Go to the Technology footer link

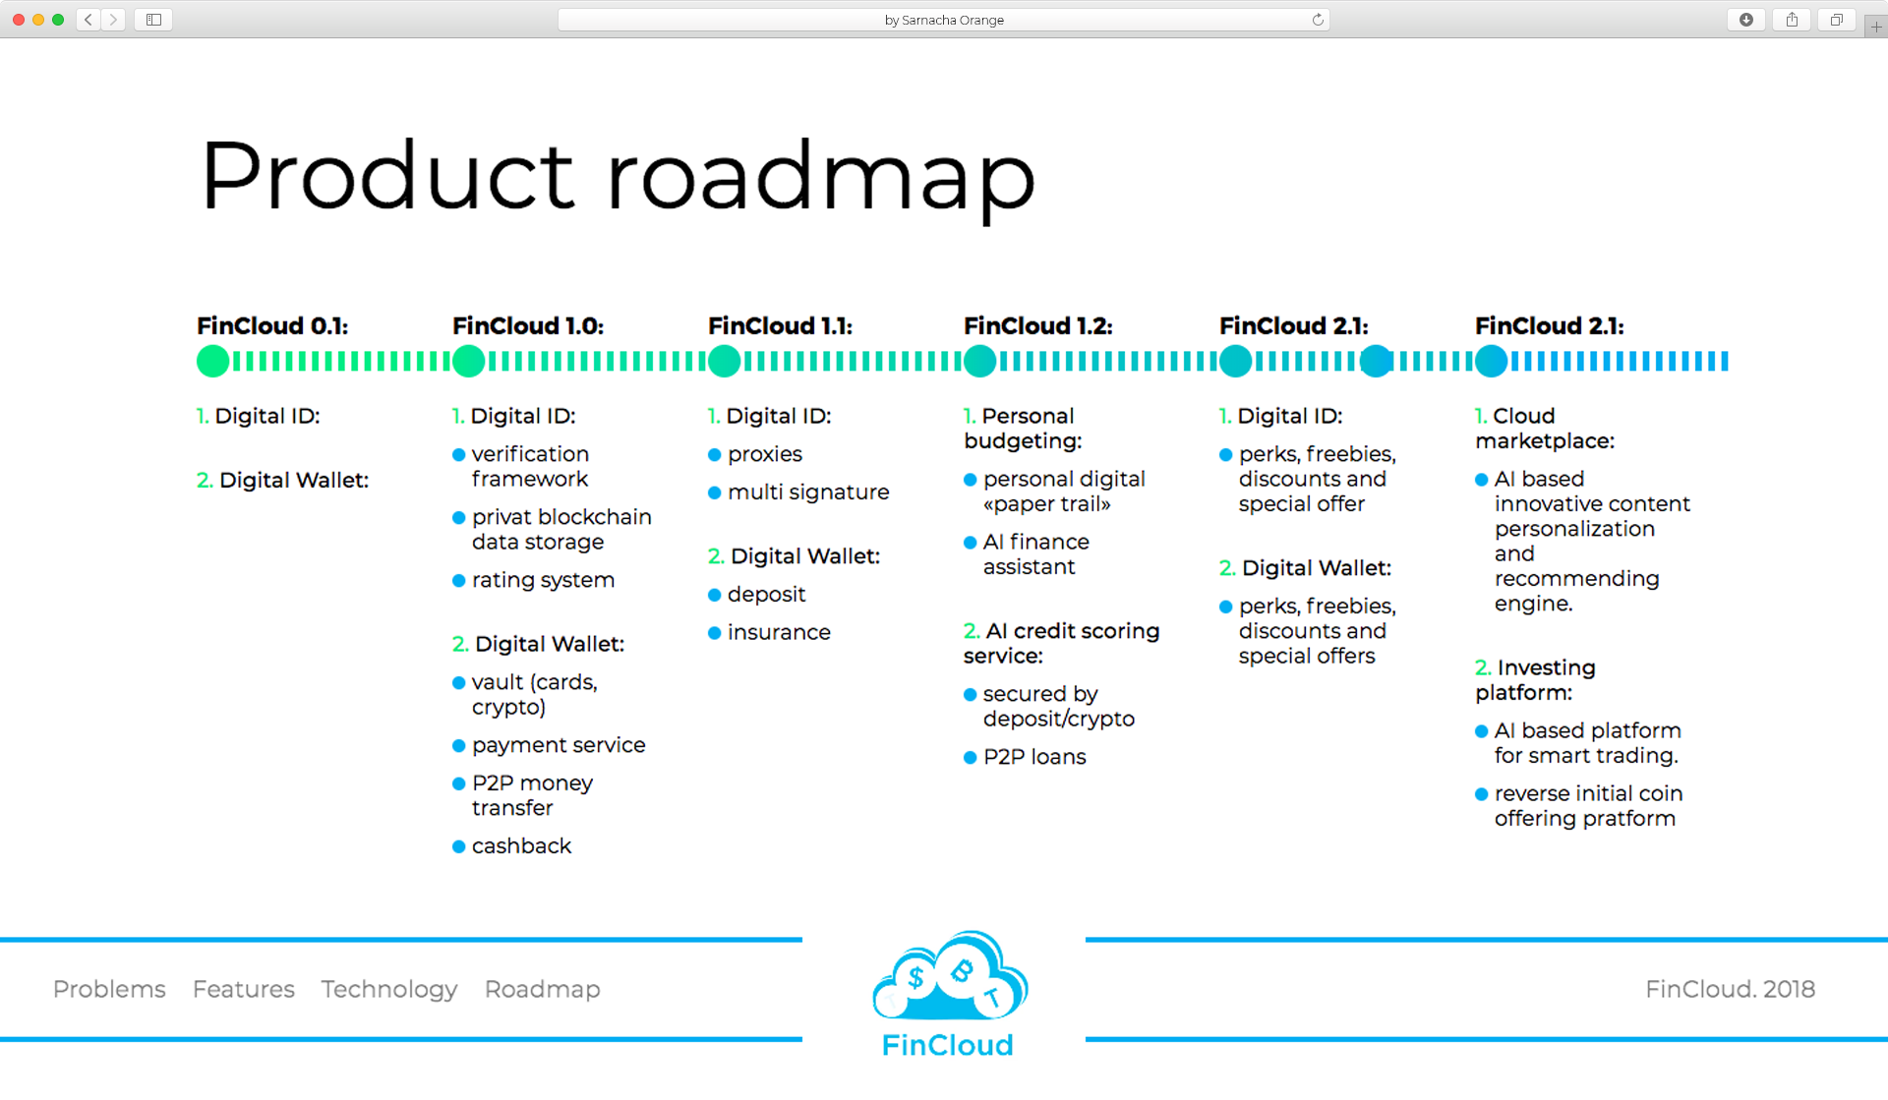tap(389, 990)
